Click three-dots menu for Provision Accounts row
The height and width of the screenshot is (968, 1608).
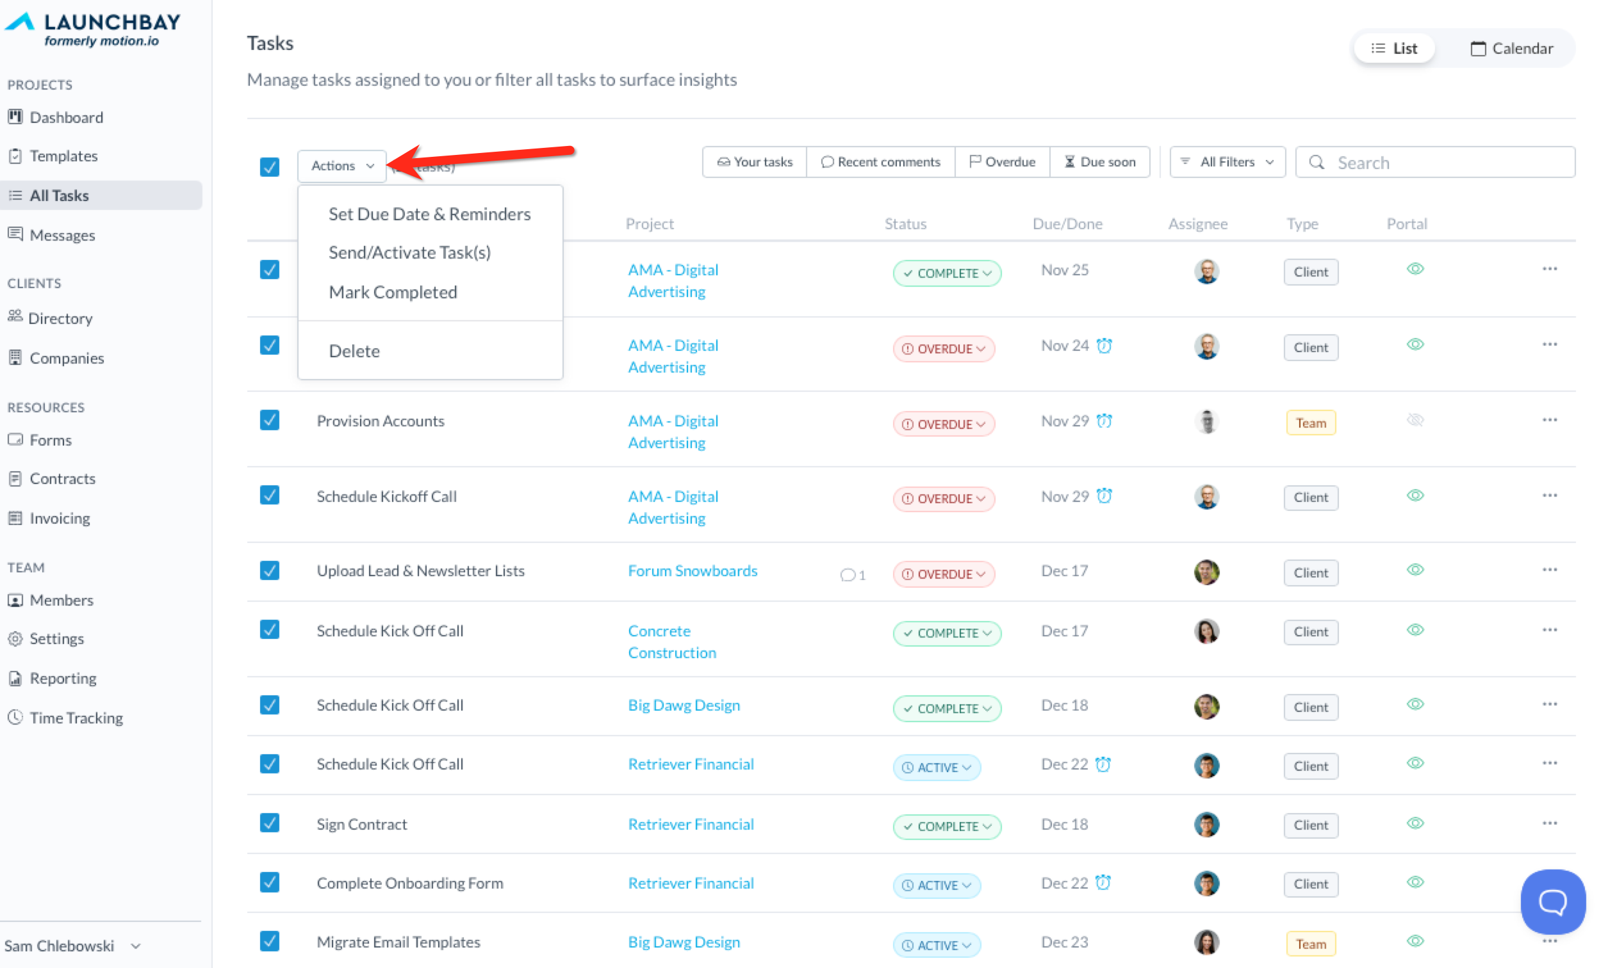1549,420
